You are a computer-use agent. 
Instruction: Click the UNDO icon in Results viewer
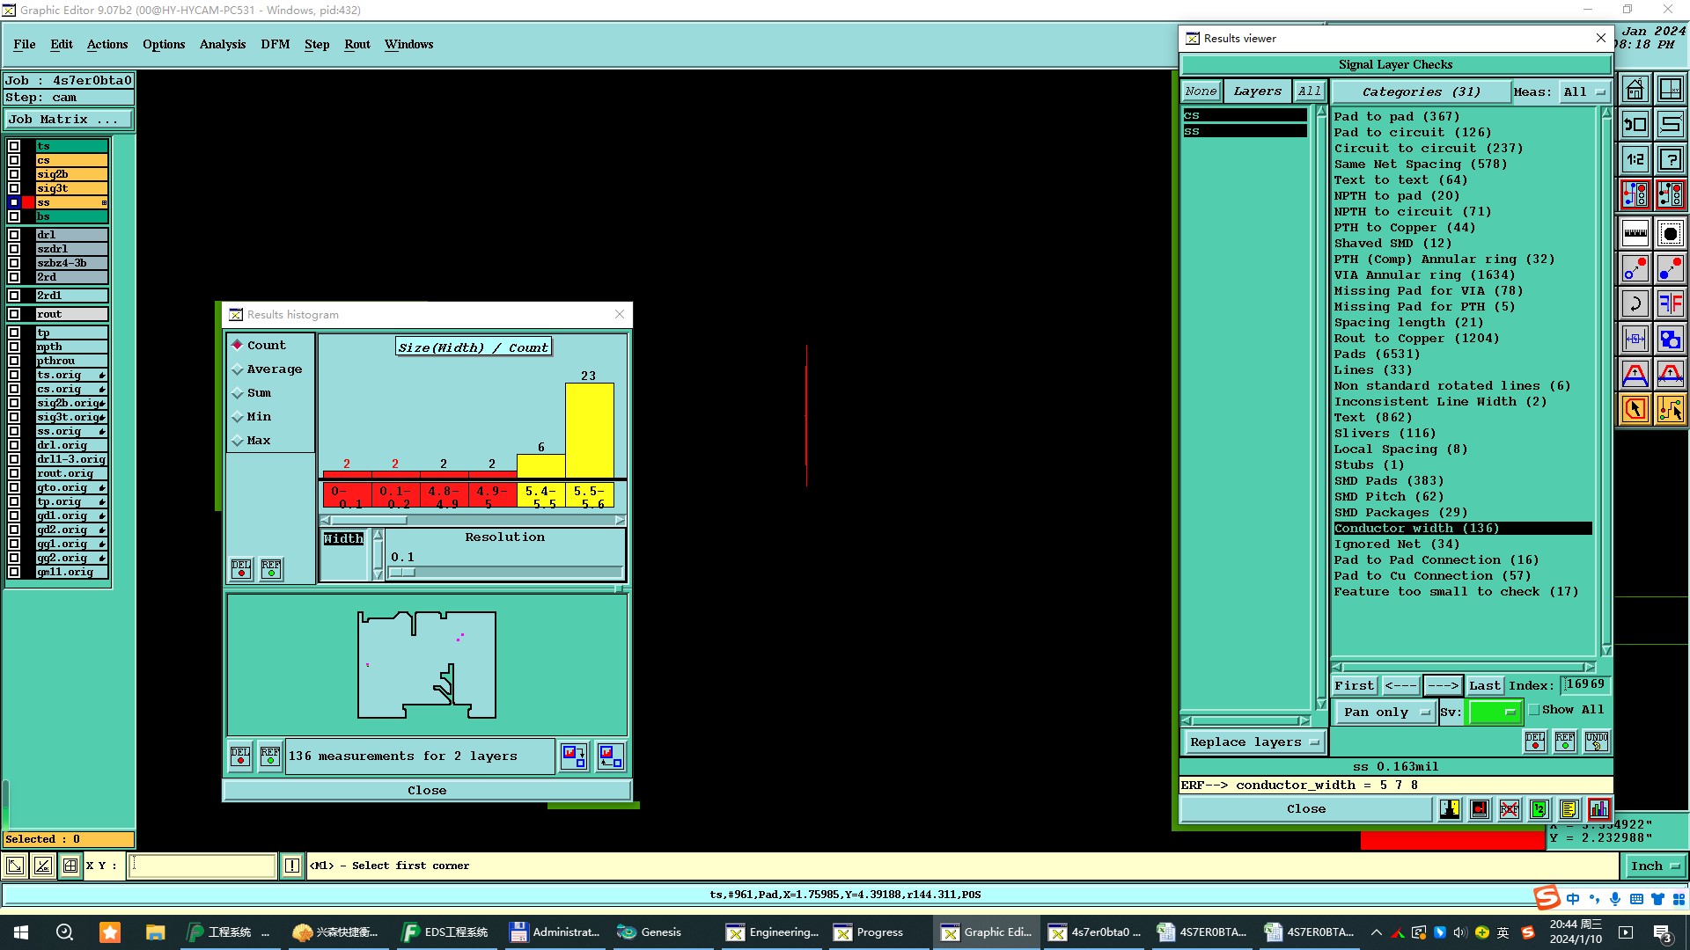click(1596, 742)
